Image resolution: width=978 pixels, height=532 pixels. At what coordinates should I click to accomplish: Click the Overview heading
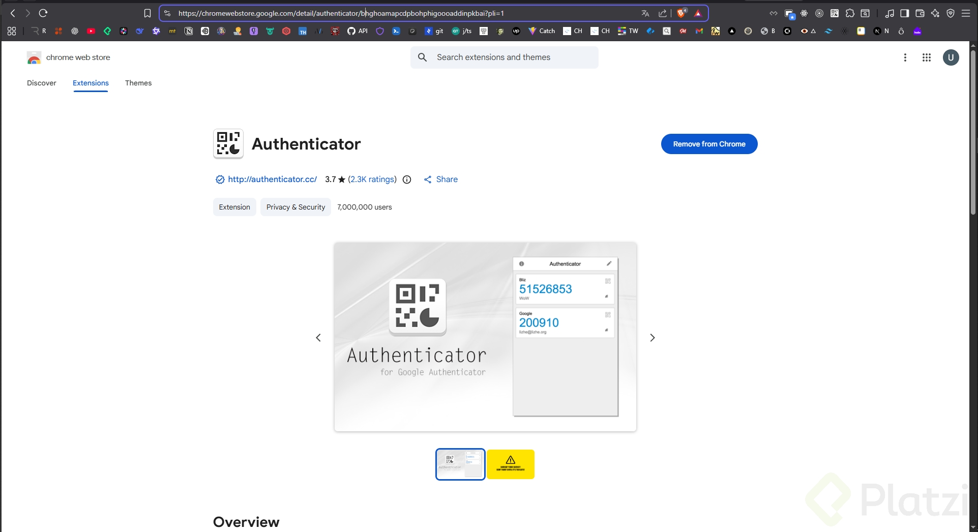[x=246, y=522]
